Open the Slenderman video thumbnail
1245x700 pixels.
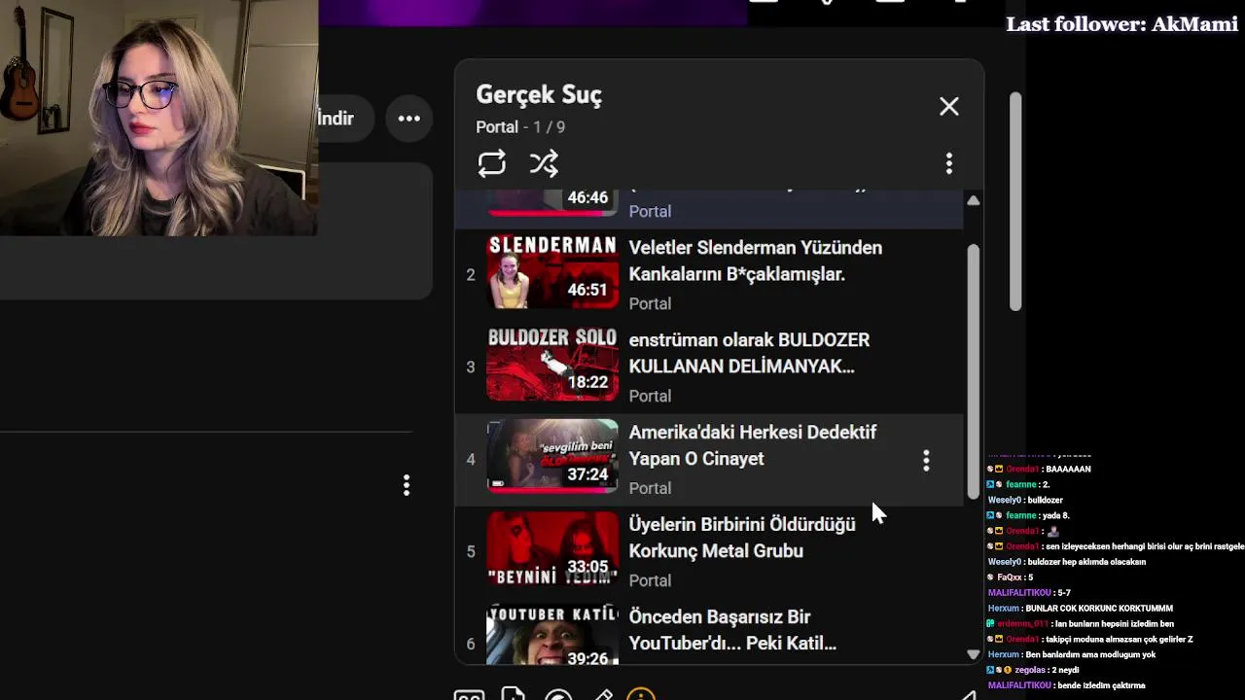pyautogui.click(x=552, y=271)
